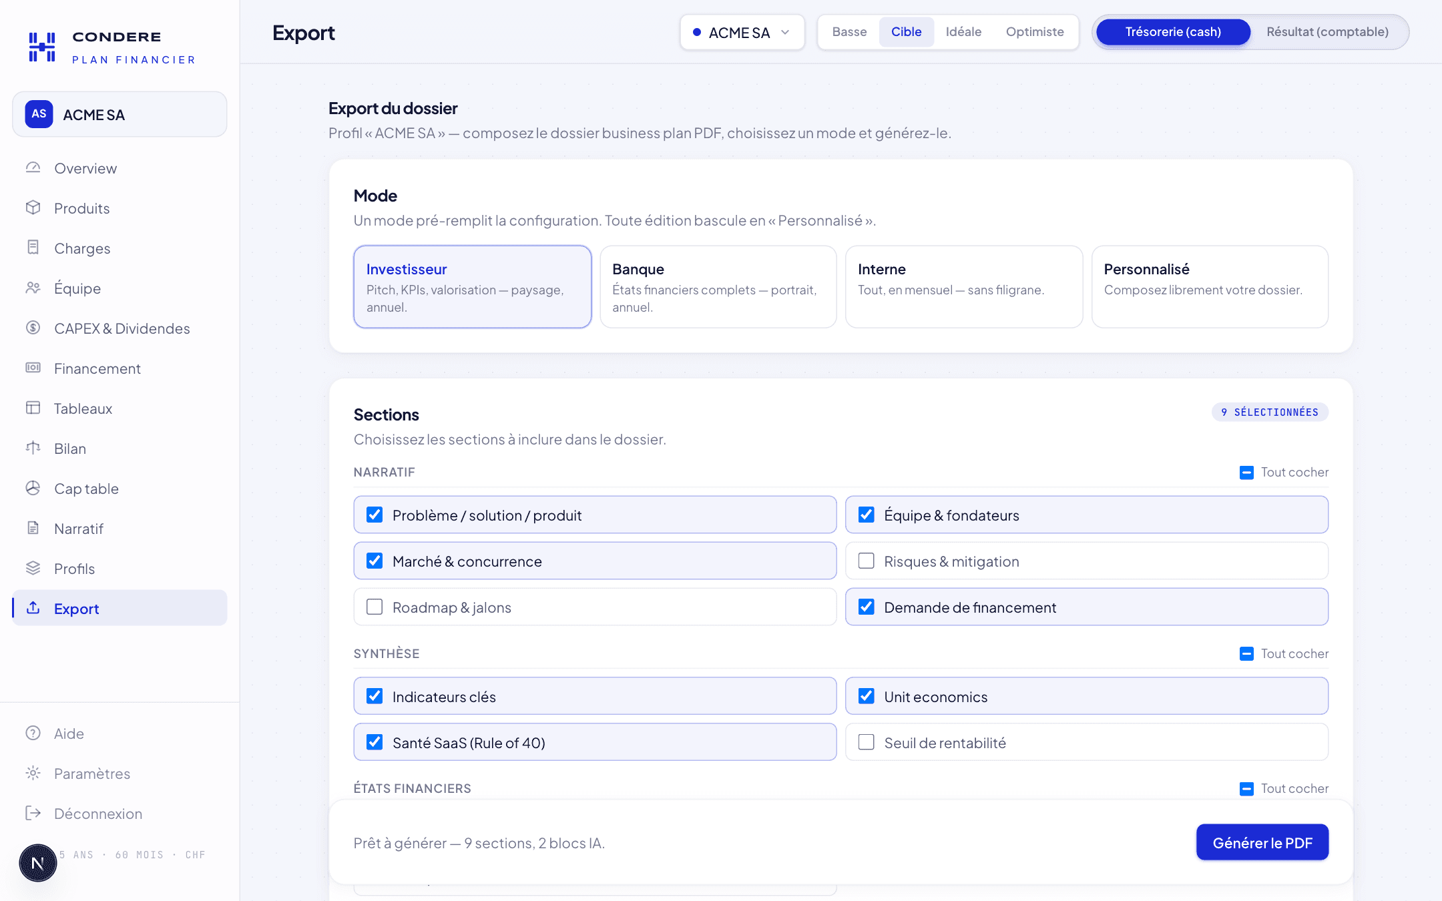The image size is (1442, 901).
Task: Select the Cible scenario tab
Action: coord(906,32)
